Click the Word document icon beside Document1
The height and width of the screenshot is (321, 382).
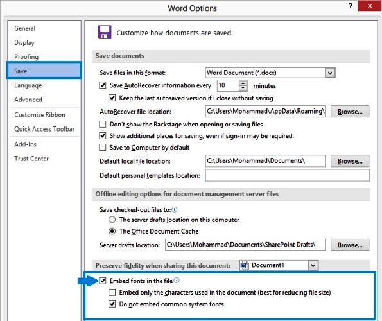pos(245,265)
